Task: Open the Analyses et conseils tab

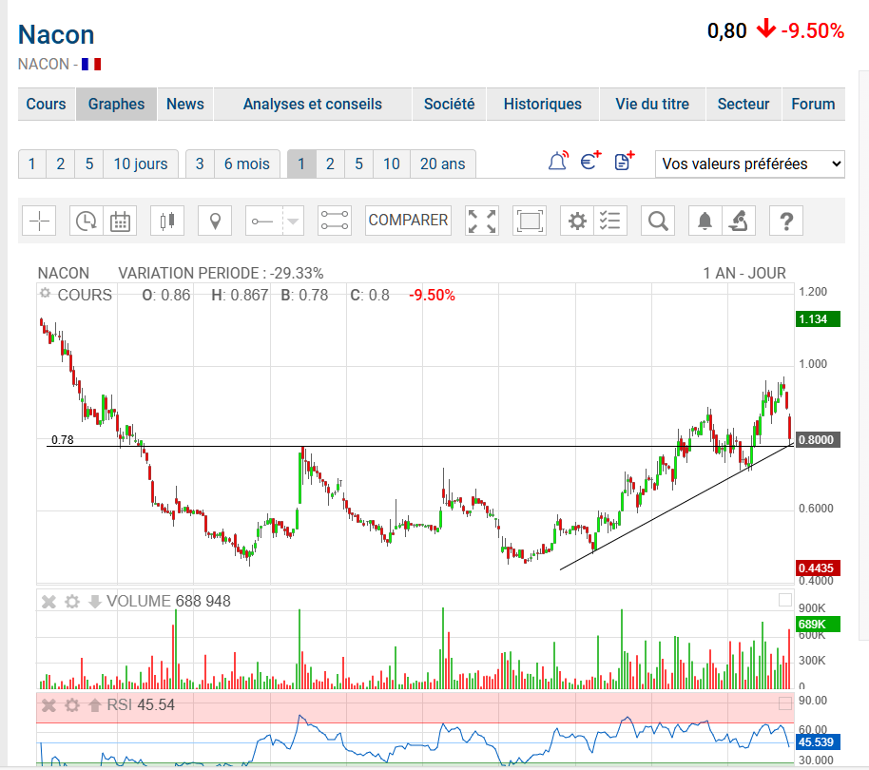Action: pyautogui.click(x=312, y=105)
